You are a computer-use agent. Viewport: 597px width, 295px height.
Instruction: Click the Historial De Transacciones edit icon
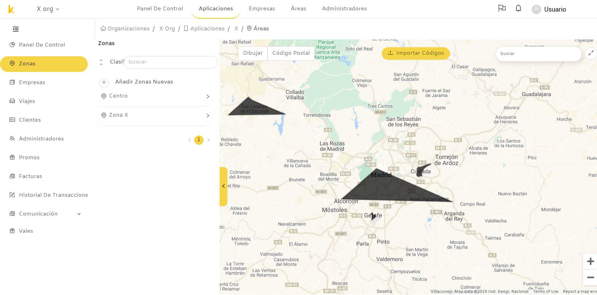pyautogui.click(x=12, y=195)
